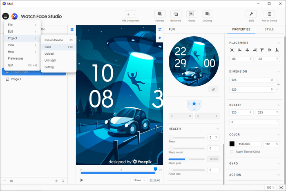Click the Group components icon
The height and width of the screenshot is (191, 286).
pyautogui.click(x=192, y=14)
